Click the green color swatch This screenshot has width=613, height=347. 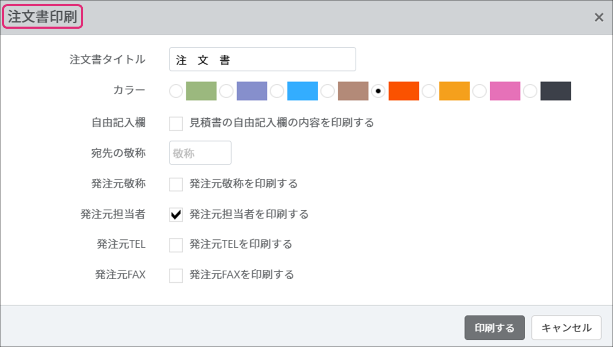[x=201, y=91]
